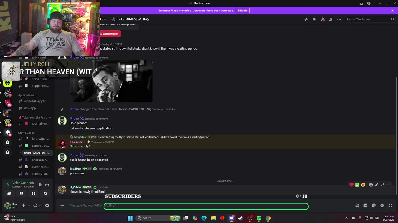398x223 pixels.
Task: Collapse the Staff Support category
Action: (x=28, y=133)
